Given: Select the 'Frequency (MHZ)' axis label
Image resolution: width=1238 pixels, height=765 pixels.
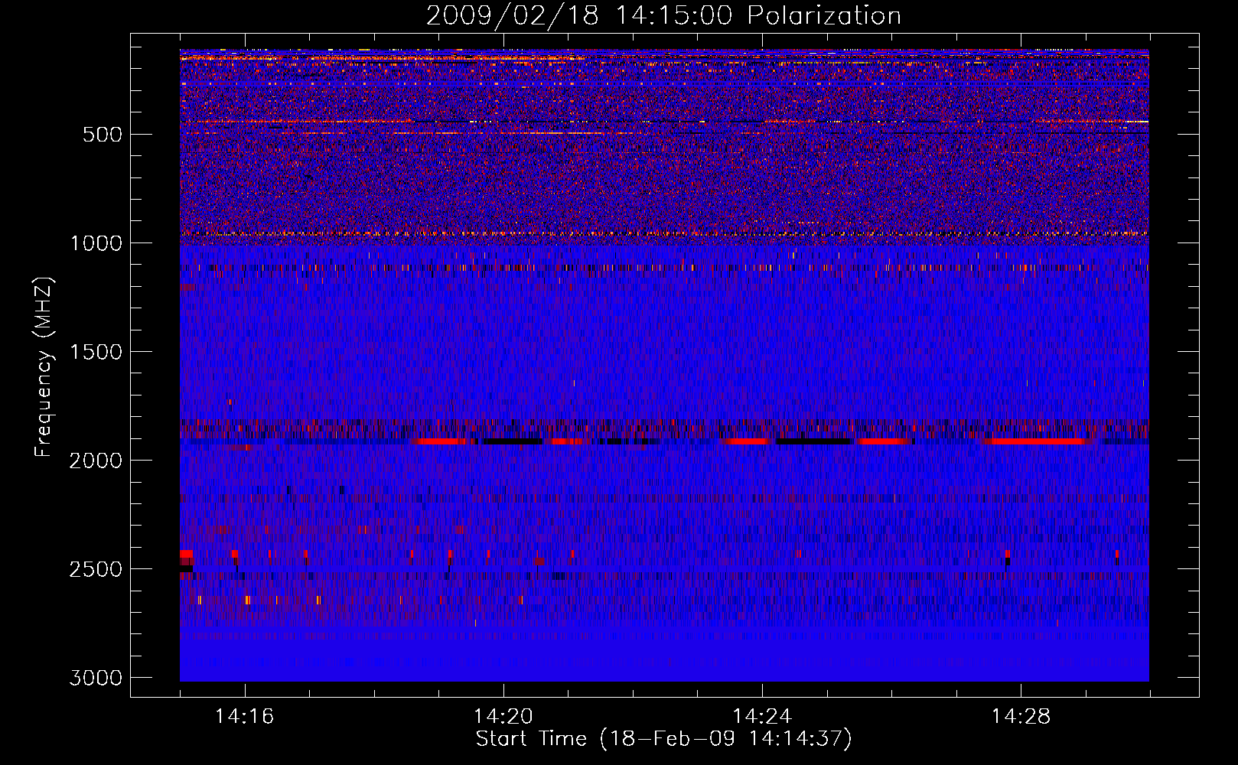Looking at the screenshot, I should pos(44,367).
